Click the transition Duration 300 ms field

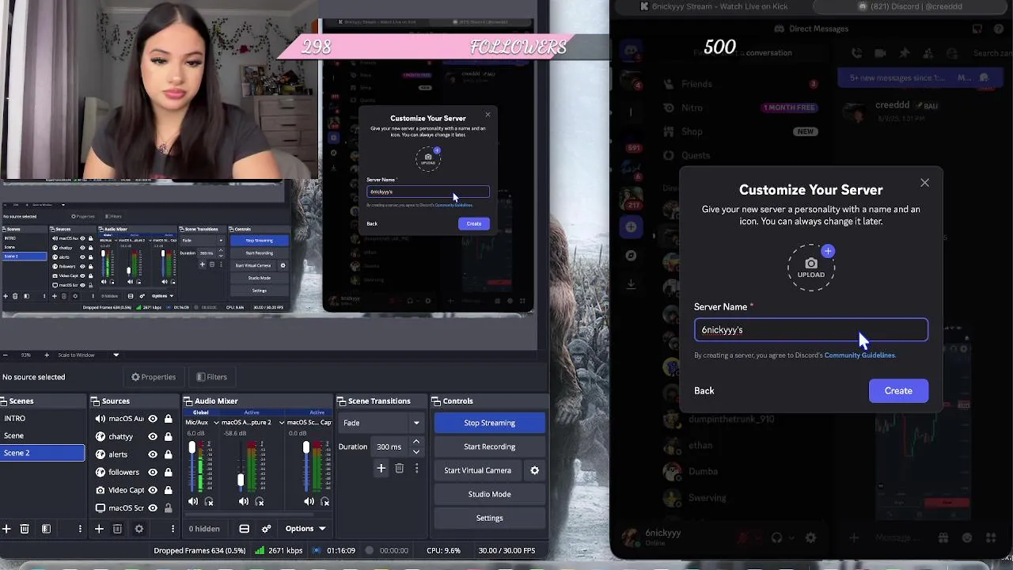[x=391, y=446]
